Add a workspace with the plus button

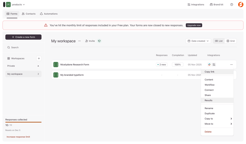pyautogui.click(x=39, y=58)
